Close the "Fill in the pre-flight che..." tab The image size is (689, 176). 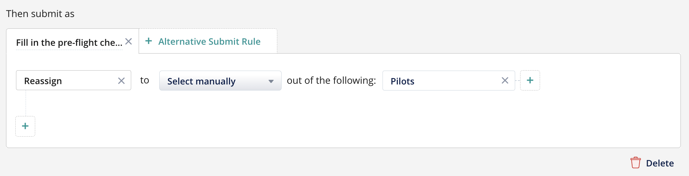click(x=129, y=42)
